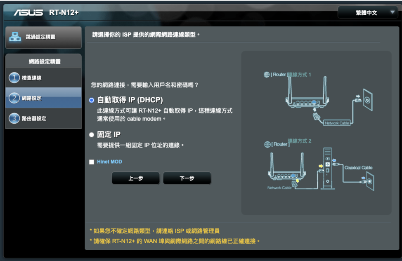402x261 pixels.
Task: Go to step 檢查連線
Action: [x=44, y=78]
